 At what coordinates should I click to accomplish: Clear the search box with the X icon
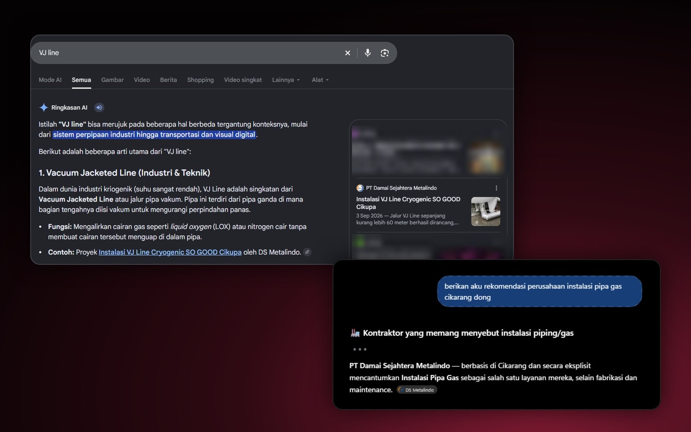348,53
